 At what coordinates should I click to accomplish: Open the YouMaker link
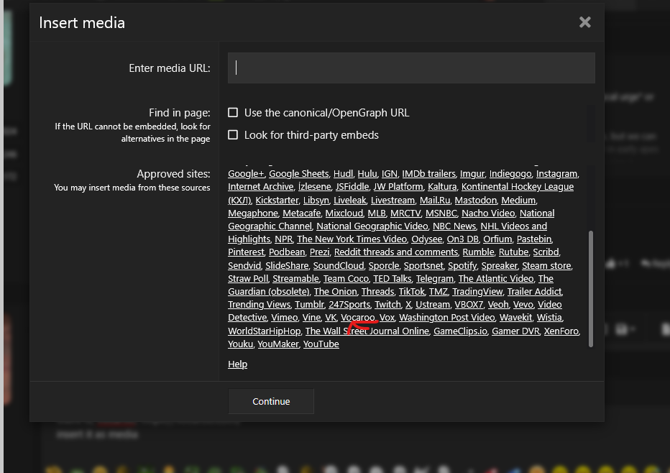point(278,344)
